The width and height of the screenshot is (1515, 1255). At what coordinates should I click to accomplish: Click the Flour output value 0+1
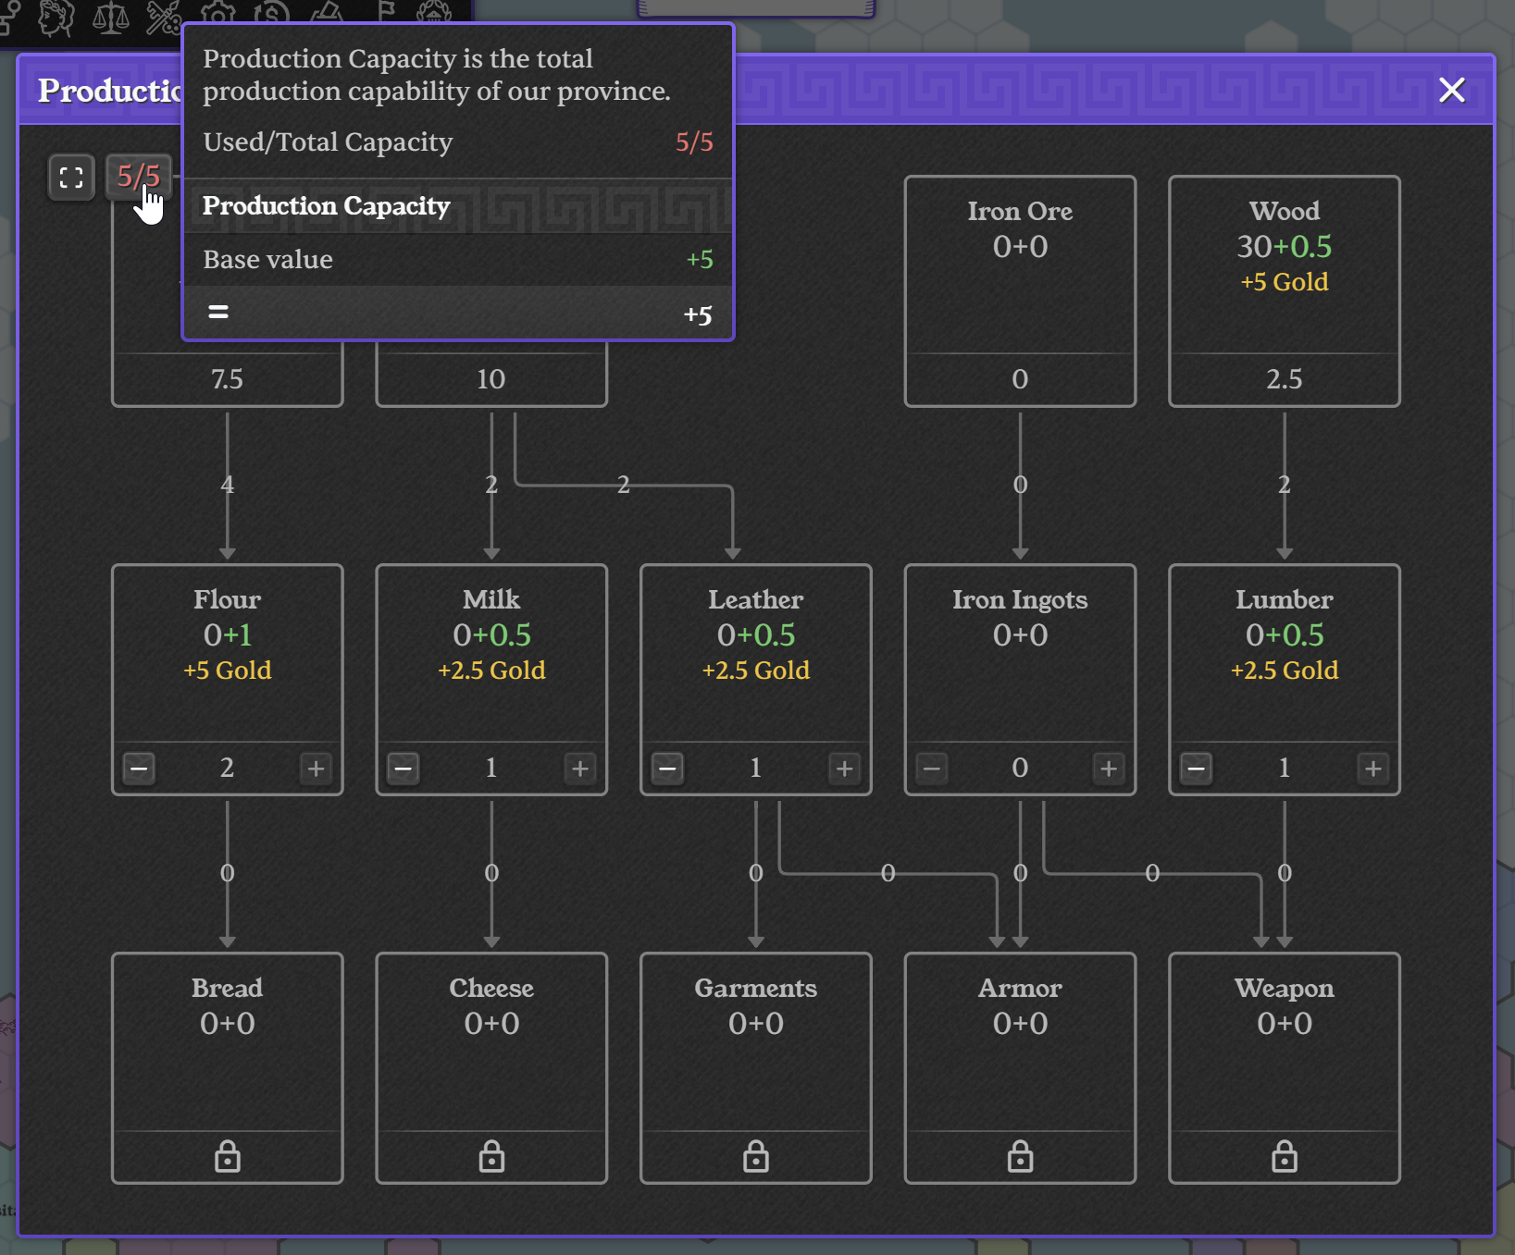click(x=228, y=635)
